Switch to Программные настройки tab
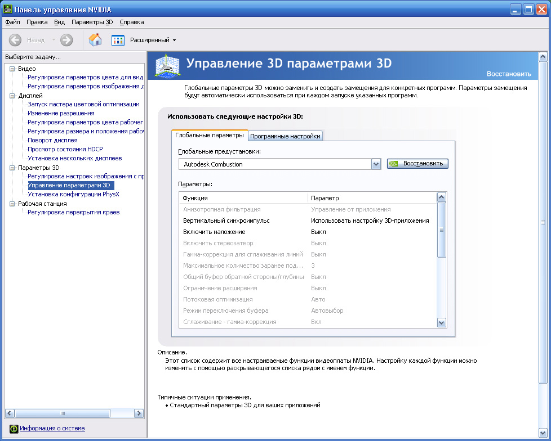 click(286, 136)
